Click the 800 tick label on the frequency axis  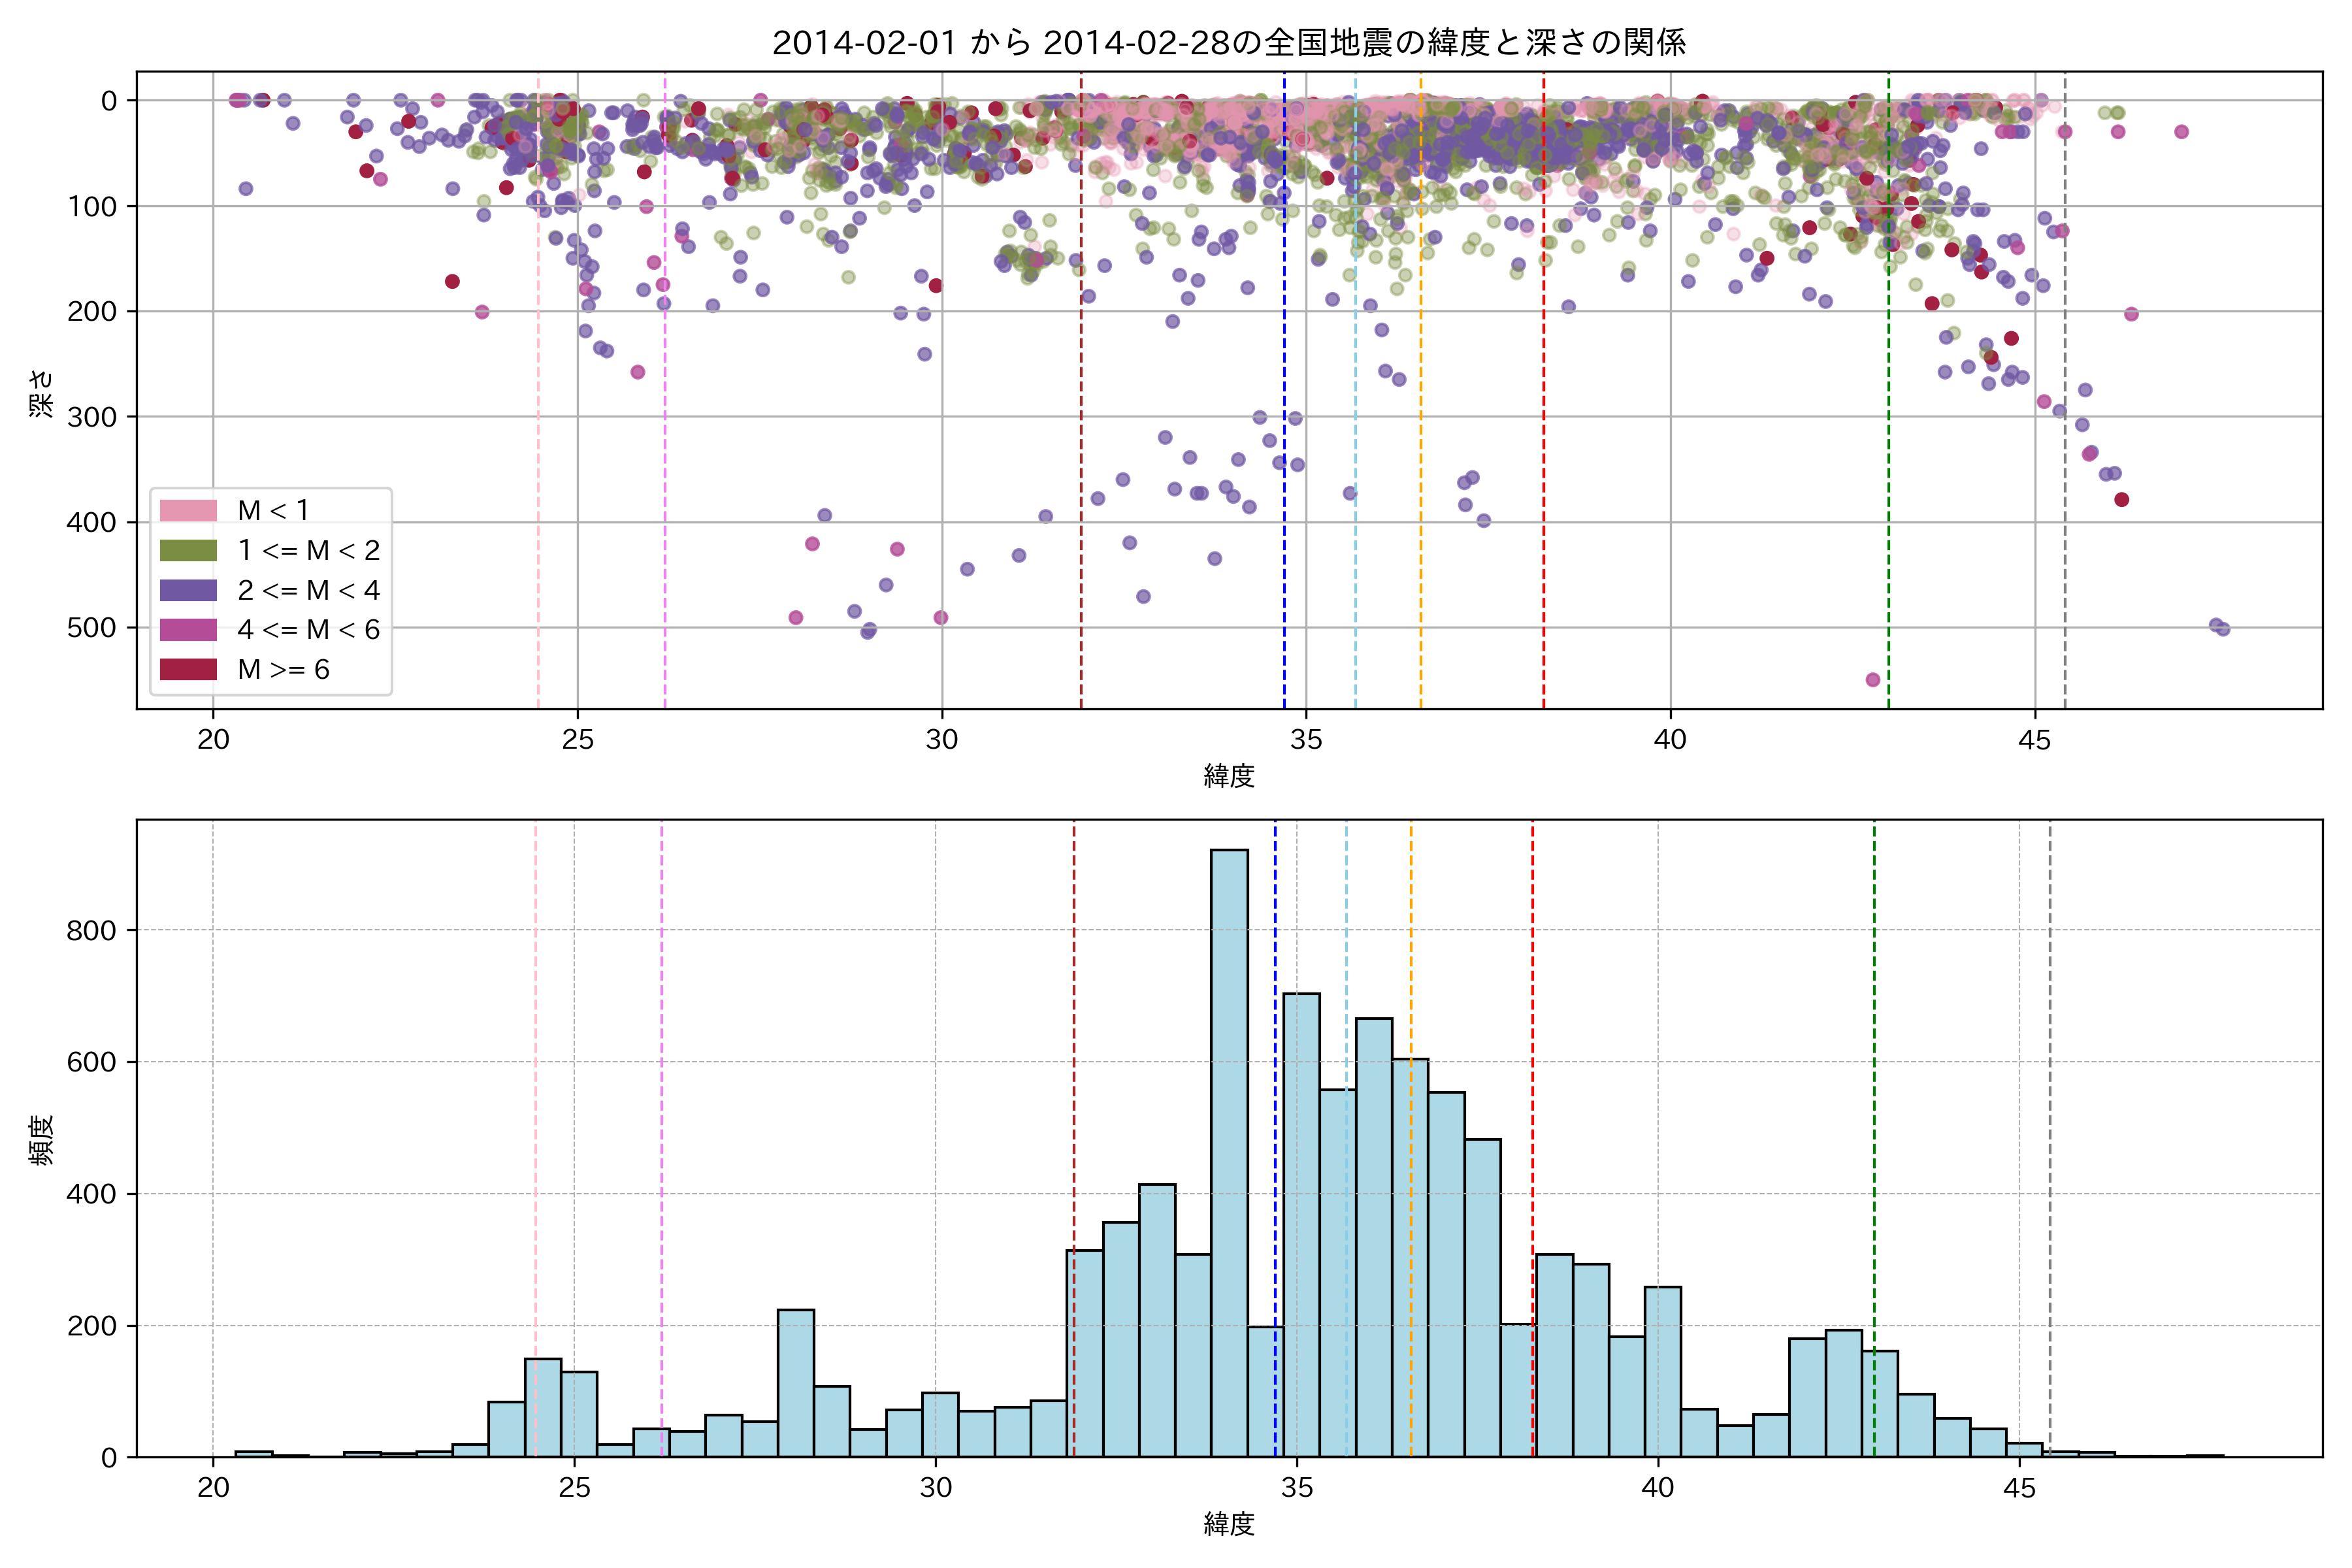click(92, 930)
